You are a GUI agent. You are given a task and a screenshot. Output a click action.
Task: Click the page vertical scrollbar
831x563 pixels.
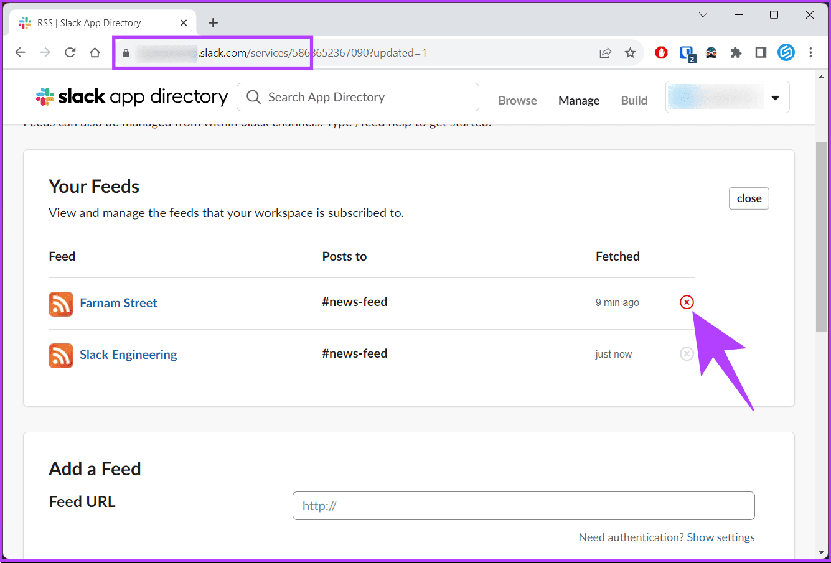[821, 236]
